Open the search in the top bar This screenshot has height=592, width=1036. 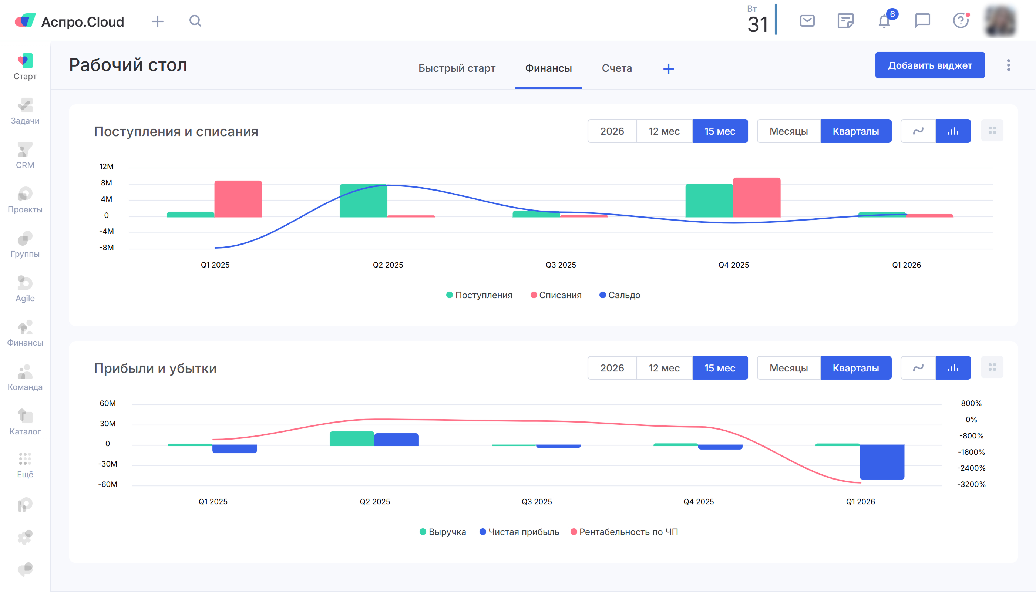coord(195,21)
